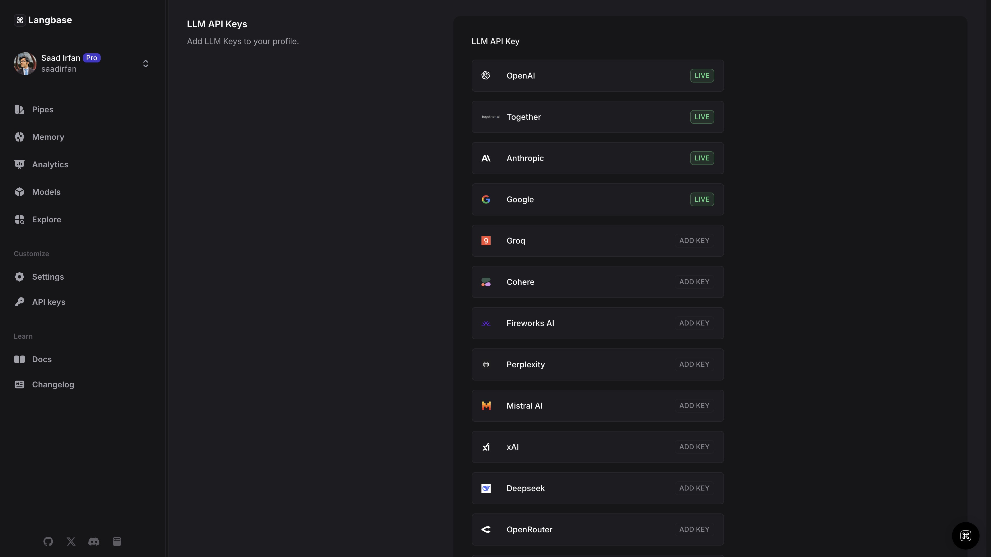991x557 pixels.
Task: Open the Docs link
Action: coord(42,359)
